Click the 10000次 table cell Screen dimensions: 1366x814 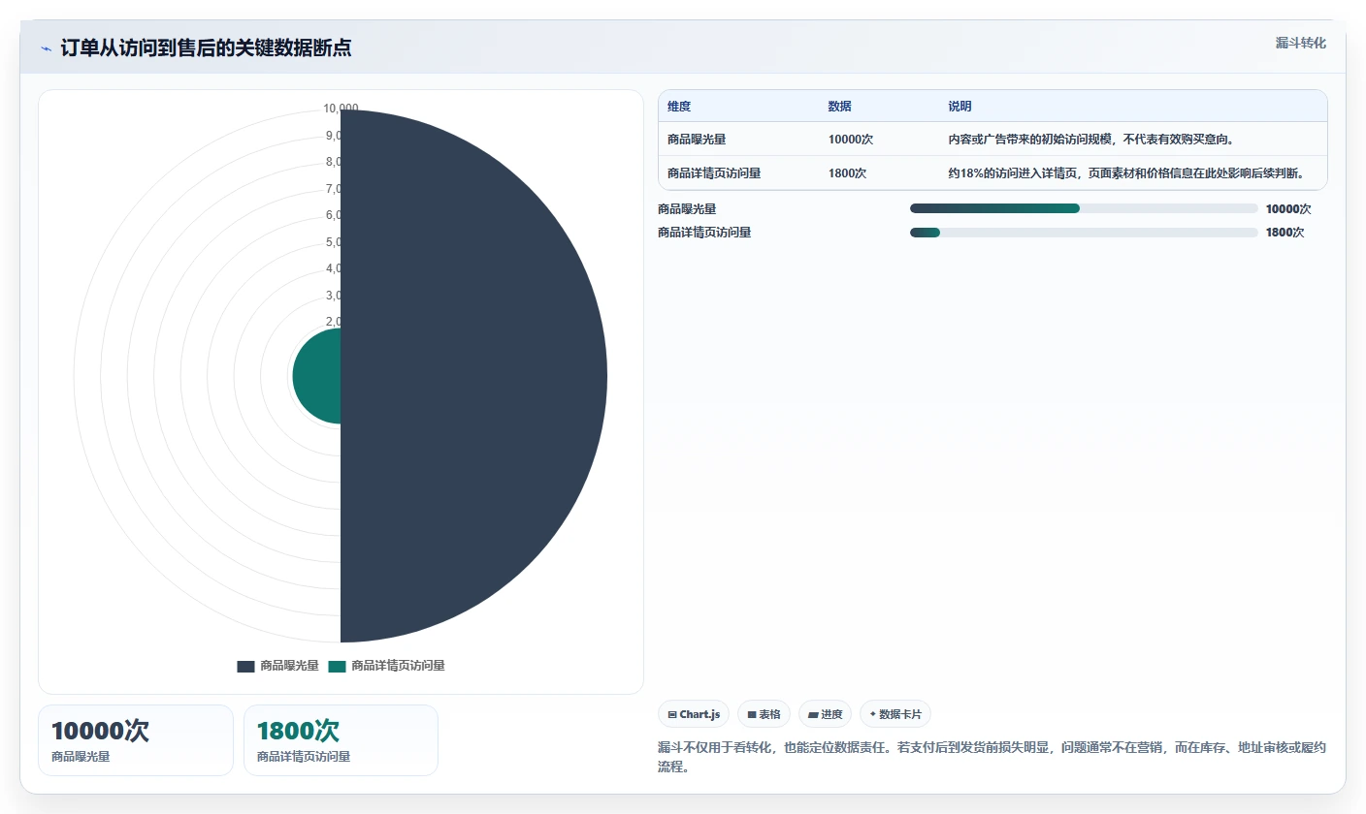coord(851,140)
